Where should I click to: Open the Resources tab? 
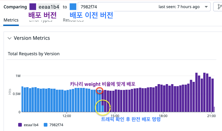73,20
